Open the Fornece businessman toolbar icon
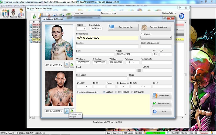The width and height of the screenshot is (216, 135). [21, 13]
